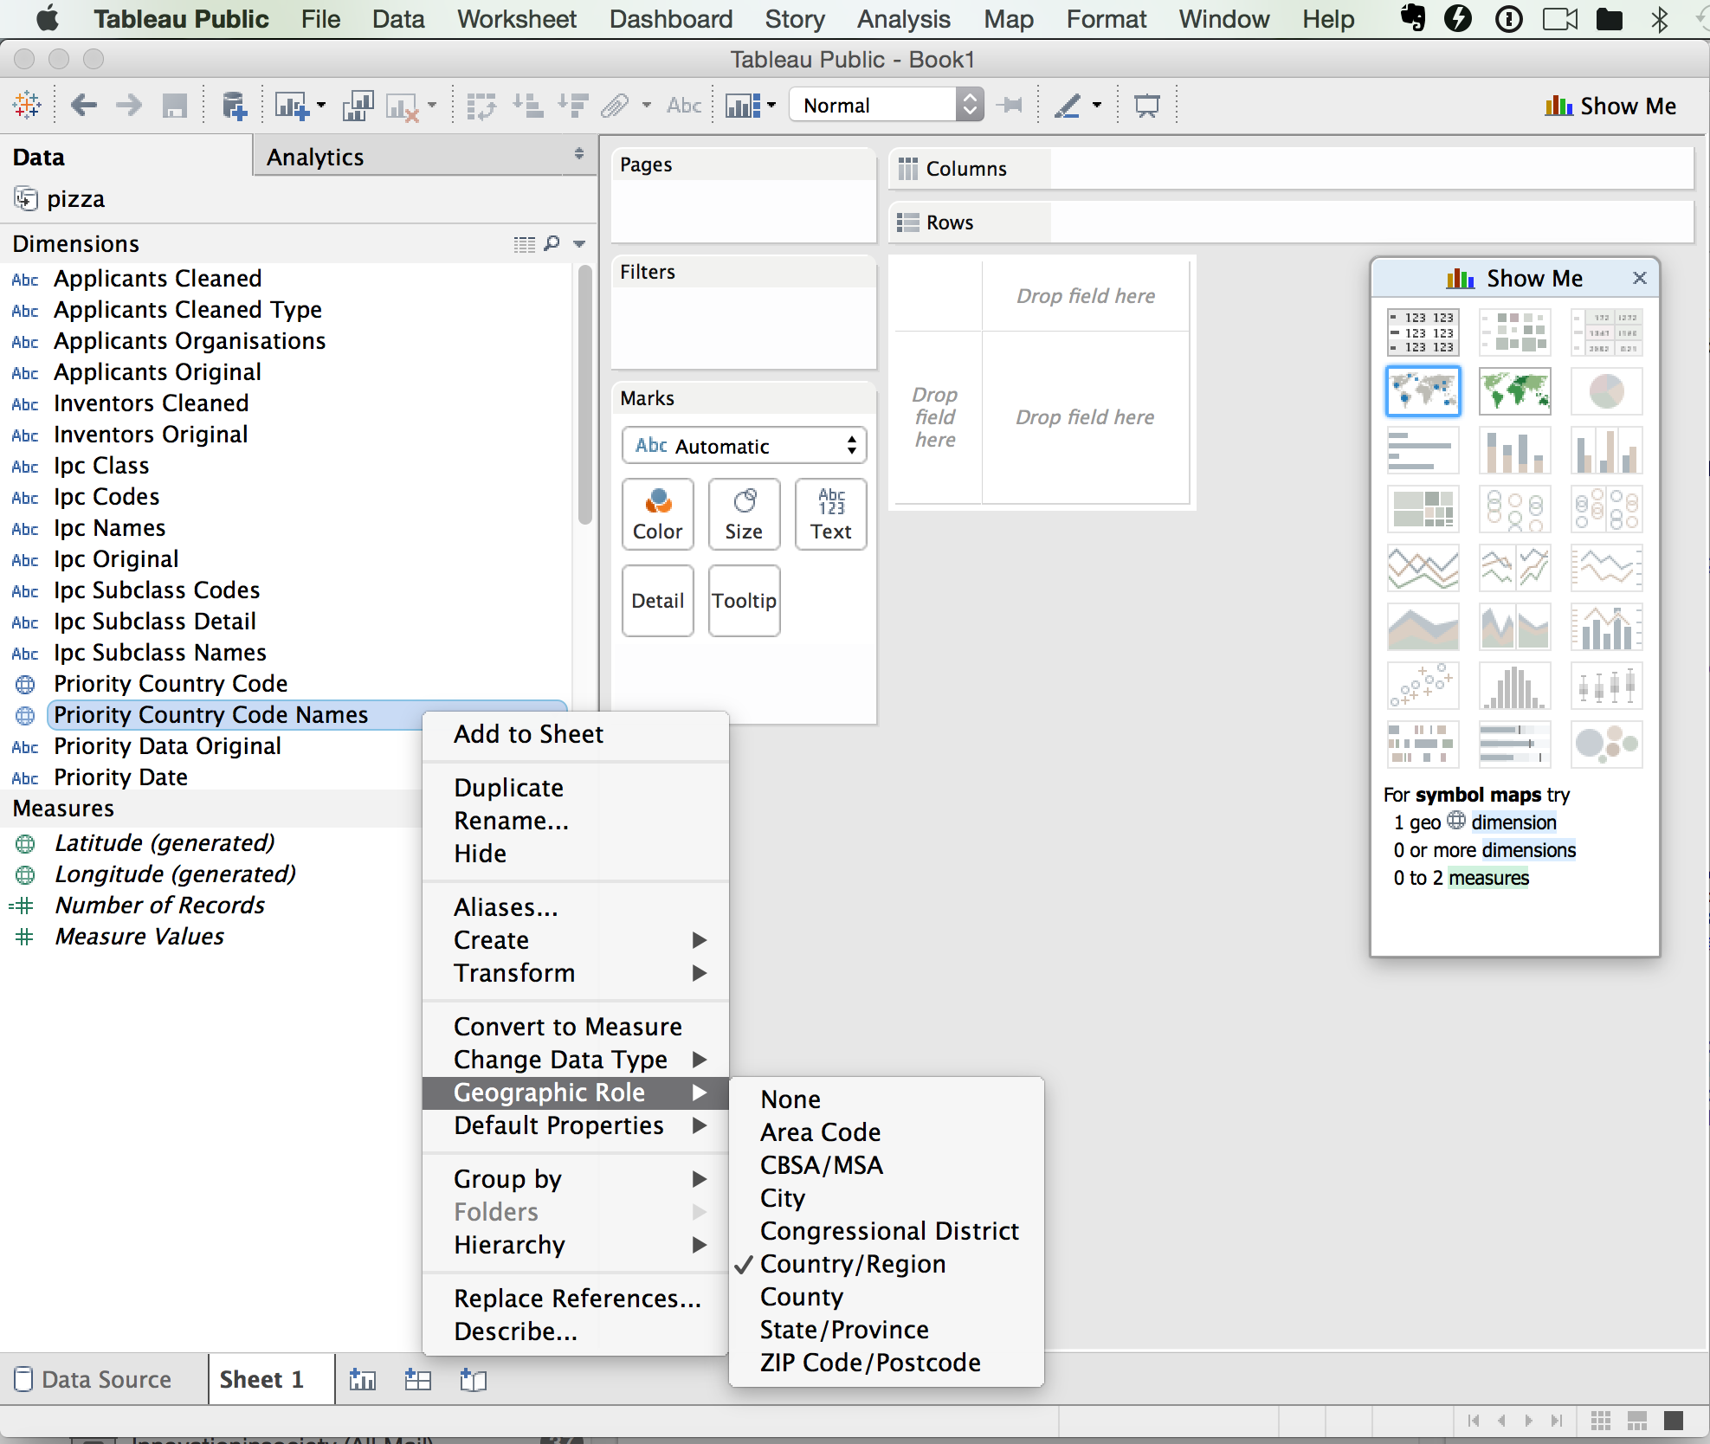Screen dimensions: 1710x1444
Task: Open the Analysis menu in menu bar
Action: (904, 19)
